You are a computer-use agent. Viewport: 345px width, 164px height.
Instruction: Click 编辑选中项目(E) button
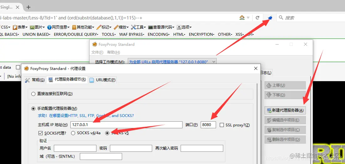tap(285, 120)
